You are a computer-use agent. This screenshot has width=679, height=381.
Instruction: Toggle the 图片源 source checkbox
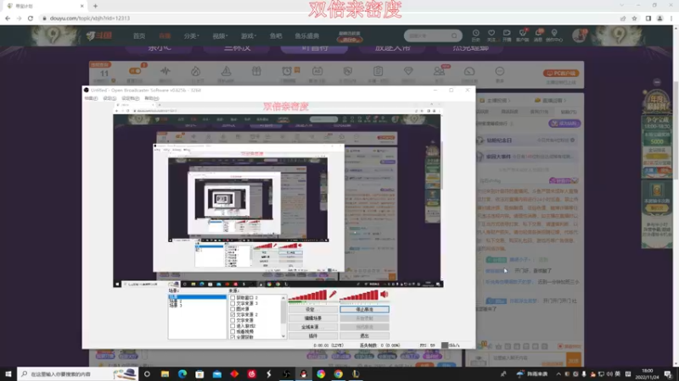233,309
